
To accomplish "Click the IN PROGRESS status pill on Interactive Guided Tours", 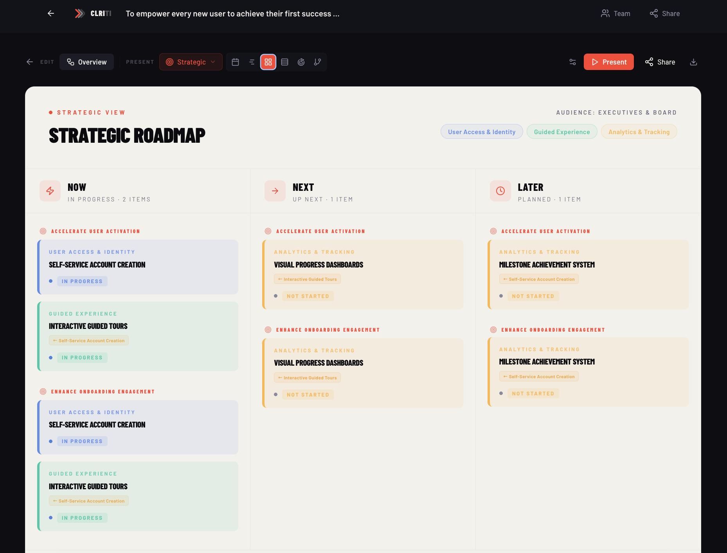I will (82, 357).
